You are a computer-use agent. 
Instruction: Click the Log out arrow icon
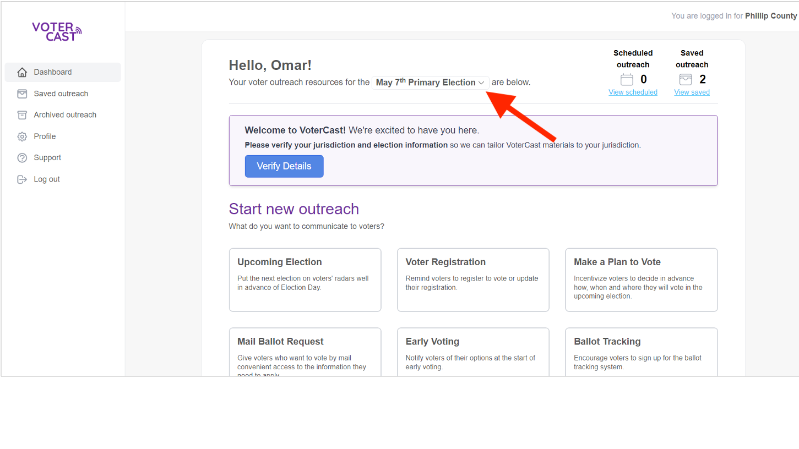22,179
